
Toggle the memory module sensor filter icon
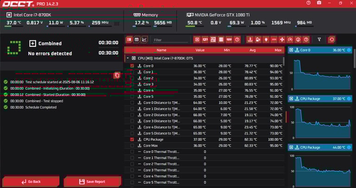(x=229, y=39)
